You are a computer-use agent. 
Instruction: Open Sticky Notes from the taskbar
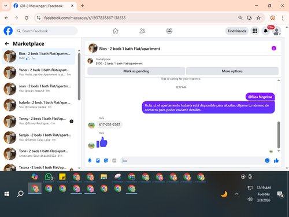[x=62, y=176]
